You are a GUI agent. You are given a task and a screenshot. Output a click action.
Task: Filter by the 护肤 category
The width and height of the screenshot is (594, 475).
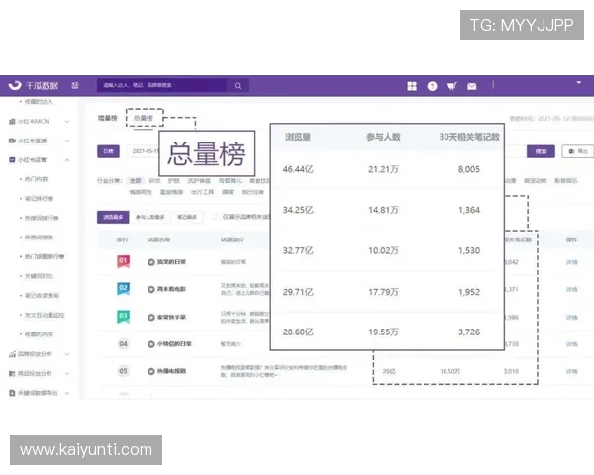click(x=174, y=181)
